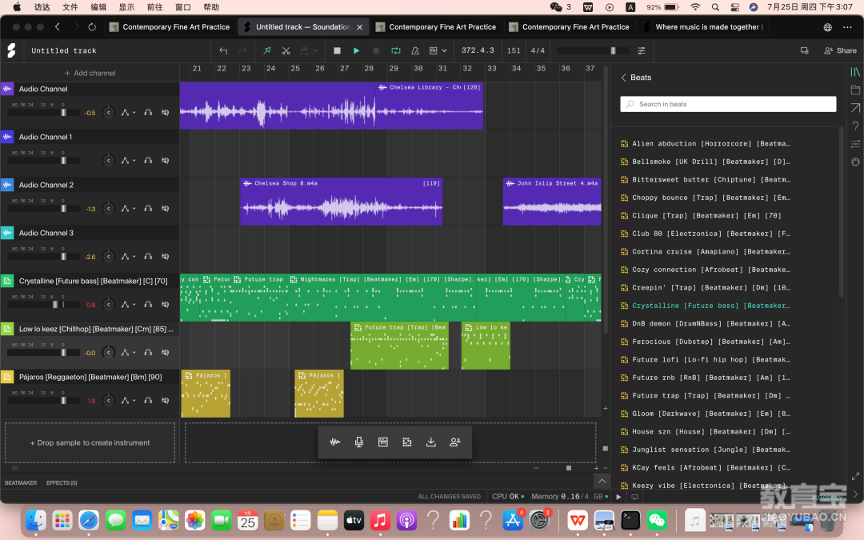864x540 pixels.
Task: Open the folder icon in right sidebar
Action: 855,90
